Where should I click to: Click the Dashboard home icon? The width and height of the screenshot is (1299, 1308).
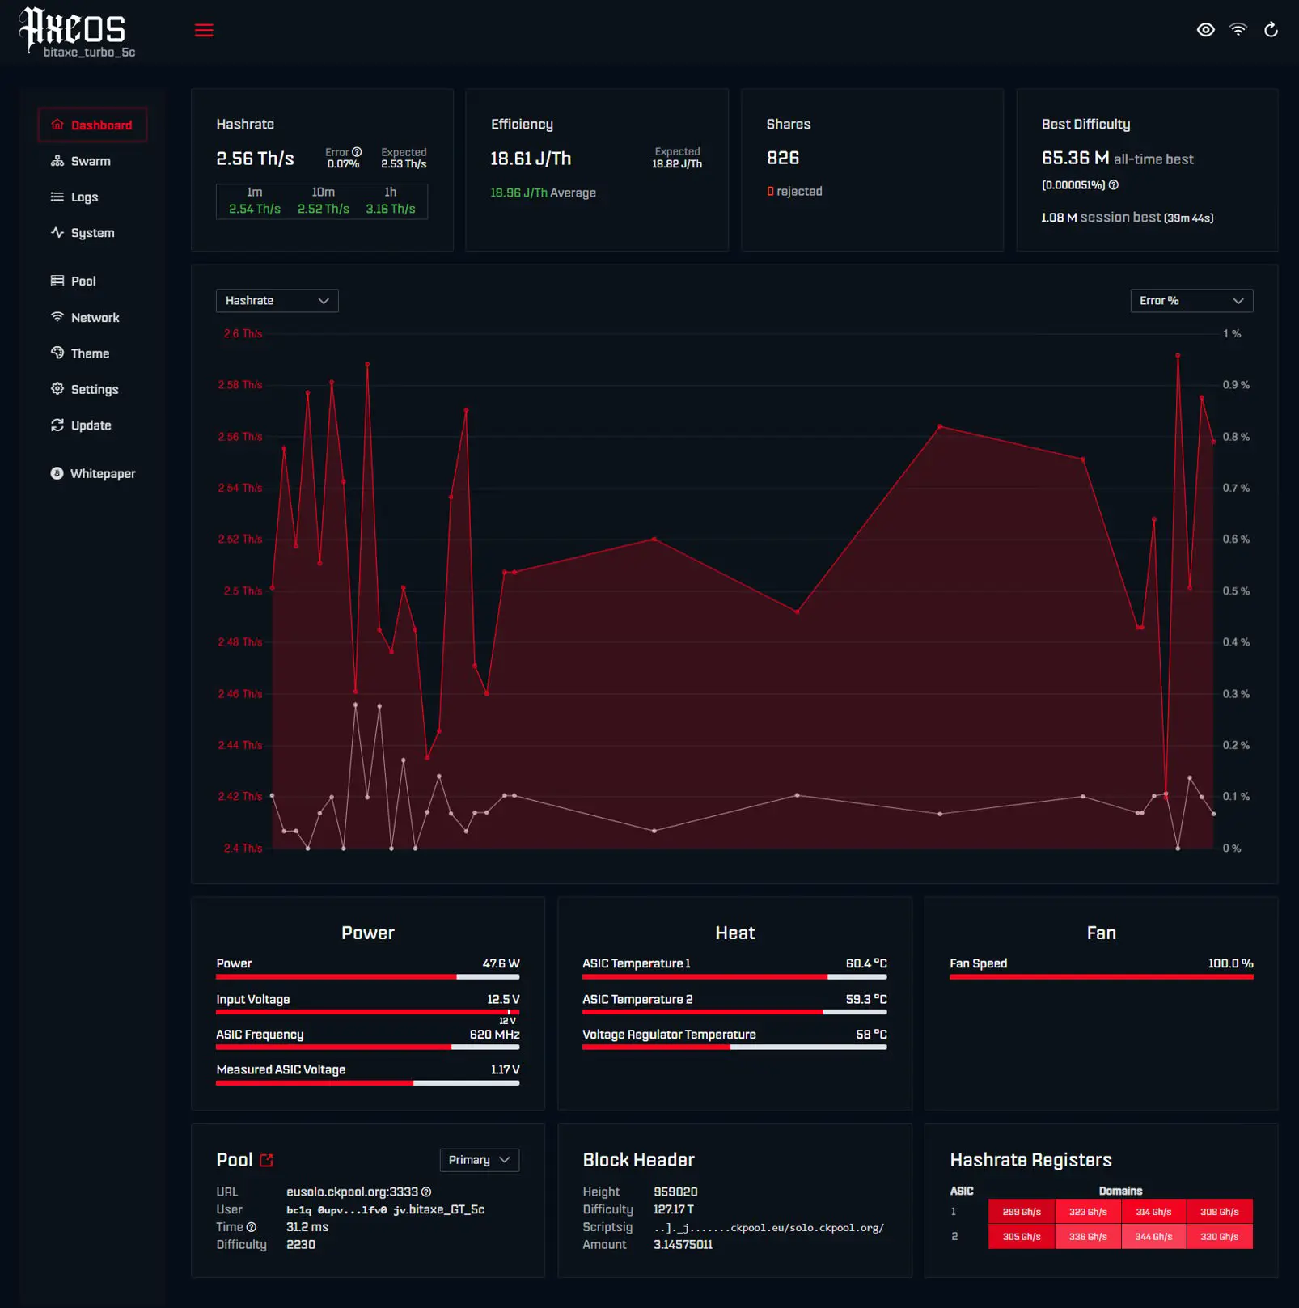coord(57,125)
